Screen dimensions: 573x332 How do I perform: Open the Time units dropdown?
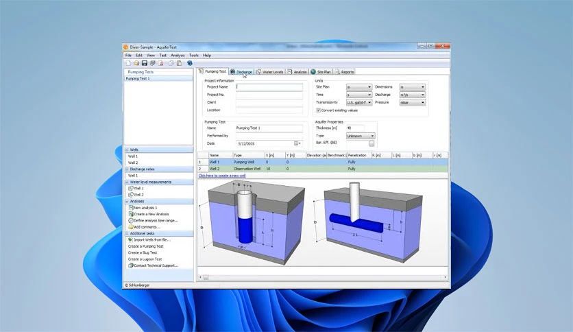(359, 95)
